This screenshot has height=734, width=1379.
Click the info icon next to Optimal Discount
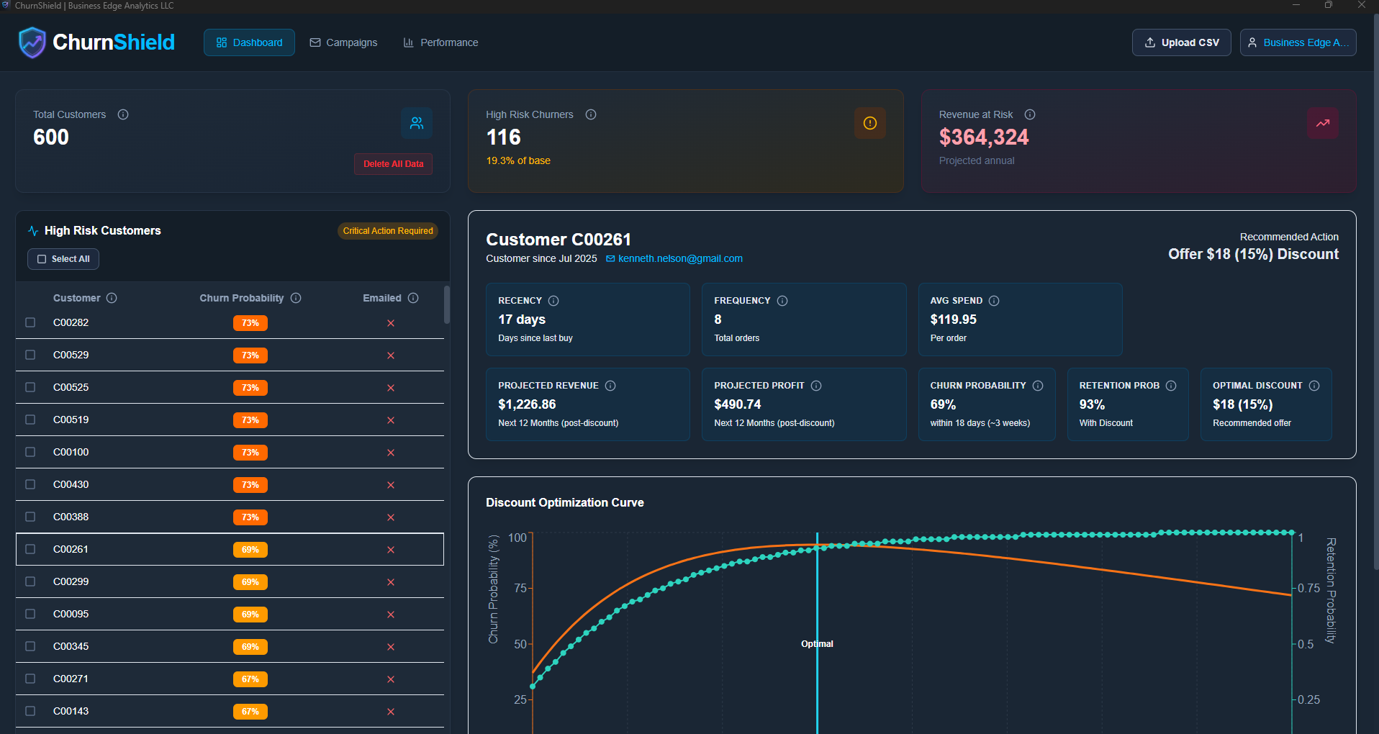tap(1314, 386)
